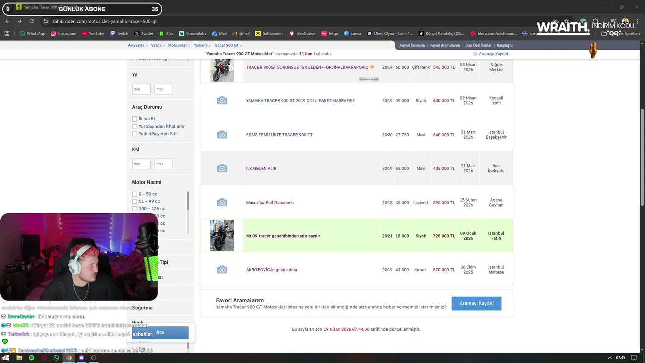The height and width of the screenshot is (363, 645).
Task: Open the letgo bookmark
Action: pos(330,33)
